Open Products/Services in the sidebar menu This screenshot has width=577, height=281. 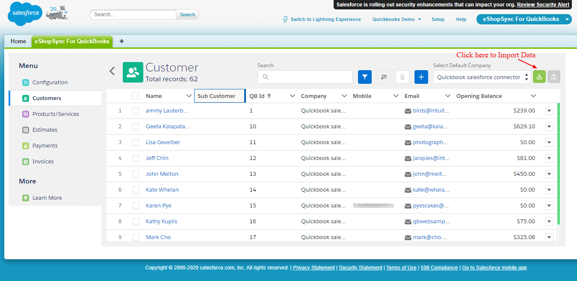56,114
